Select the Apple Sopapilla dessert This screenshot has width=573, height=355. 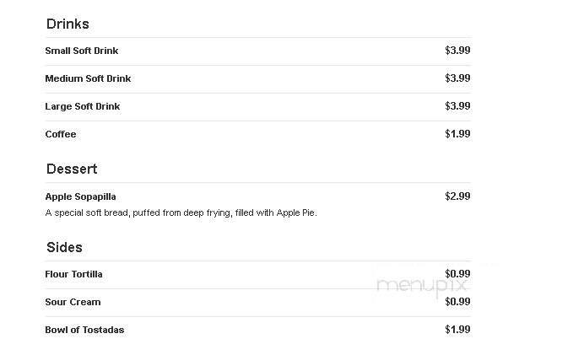tap(80, 196)
